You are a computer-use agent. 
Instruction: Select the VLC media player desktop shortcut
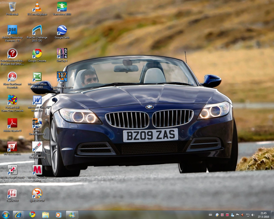click(x=37, y=9)
